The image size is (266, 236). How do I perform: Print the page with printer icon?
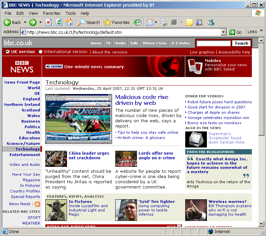[164, 22]
